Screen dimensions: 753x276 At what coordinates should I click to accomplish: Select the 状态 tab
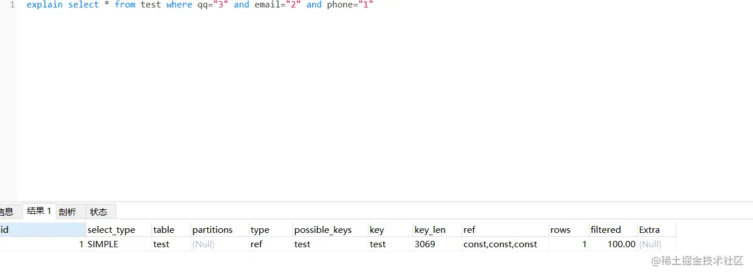coord(98,212)
